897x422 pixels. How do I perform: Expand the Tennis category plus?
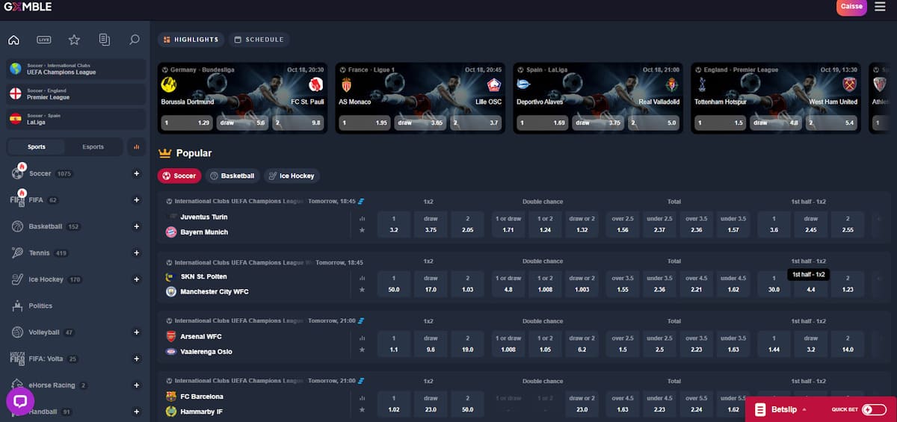coord(136,253)
